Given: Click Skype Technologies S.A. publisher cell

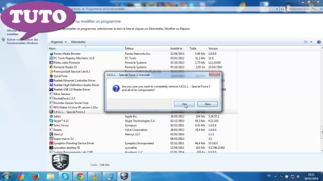Looking at the screenshot, I should (x=140, y=121).
